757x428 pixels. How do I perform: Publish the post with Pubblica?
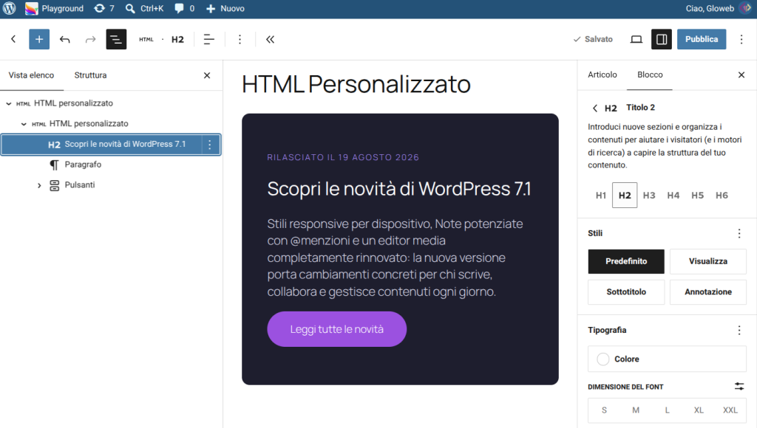tap(702, 39)
